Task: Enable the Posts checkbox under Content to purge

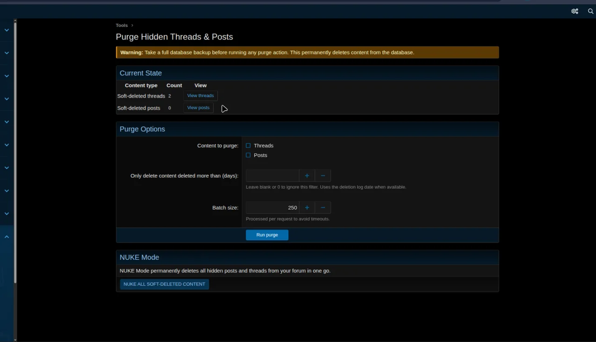Action: pos(248,155)
